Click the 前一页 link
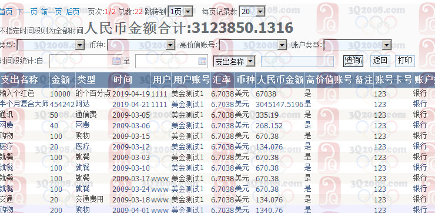 coord(52,12)
